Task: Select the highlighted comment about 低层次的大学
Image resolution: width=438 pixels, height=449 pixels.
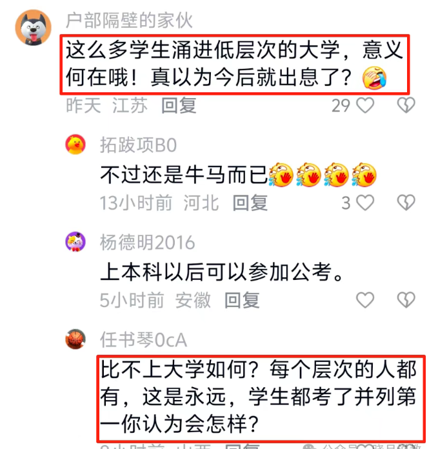Action: coord(235,64)
